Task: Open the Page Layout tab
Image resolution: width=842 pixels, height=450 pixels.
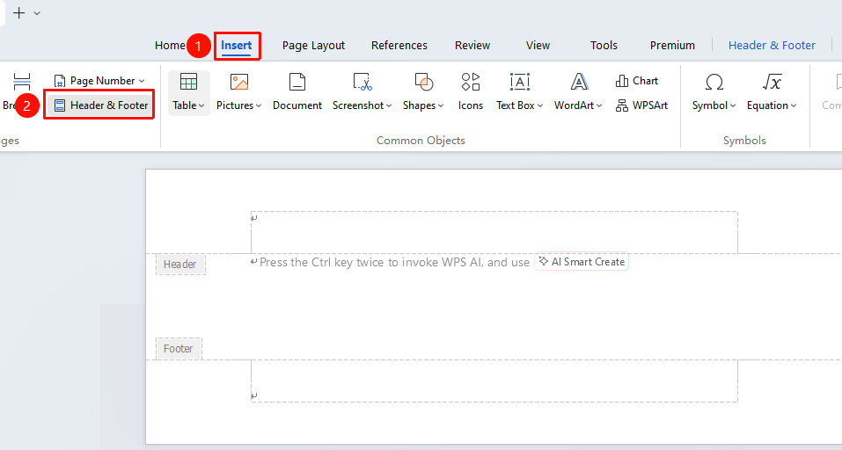Action: [313, 46]
